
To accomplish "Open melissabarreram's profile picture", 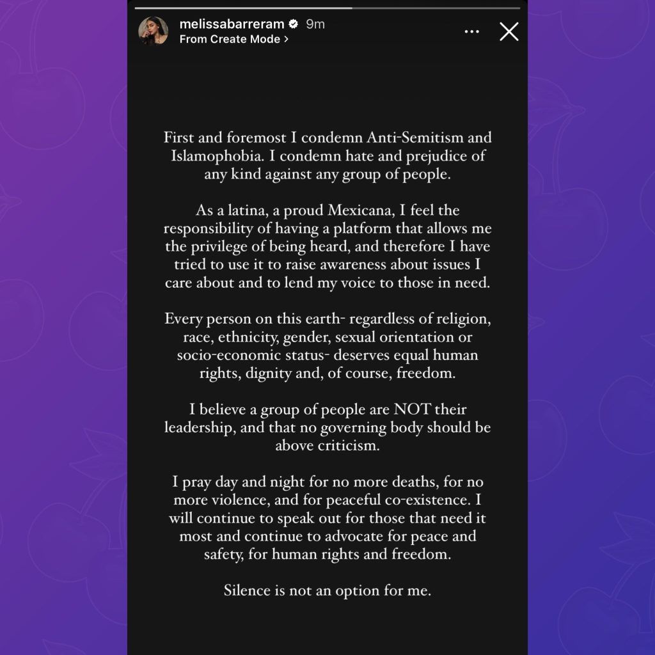I will (154, 31).
